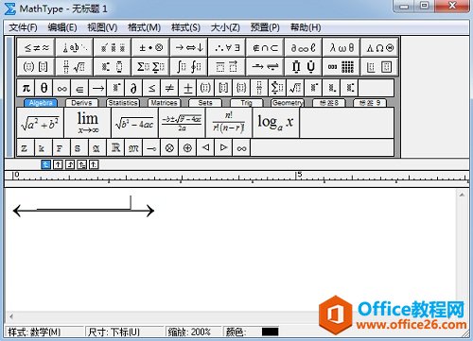473x341 pixels.
Task: Open the lowercase Greek letters palette (λωθ)
Action: click(342, 47)
